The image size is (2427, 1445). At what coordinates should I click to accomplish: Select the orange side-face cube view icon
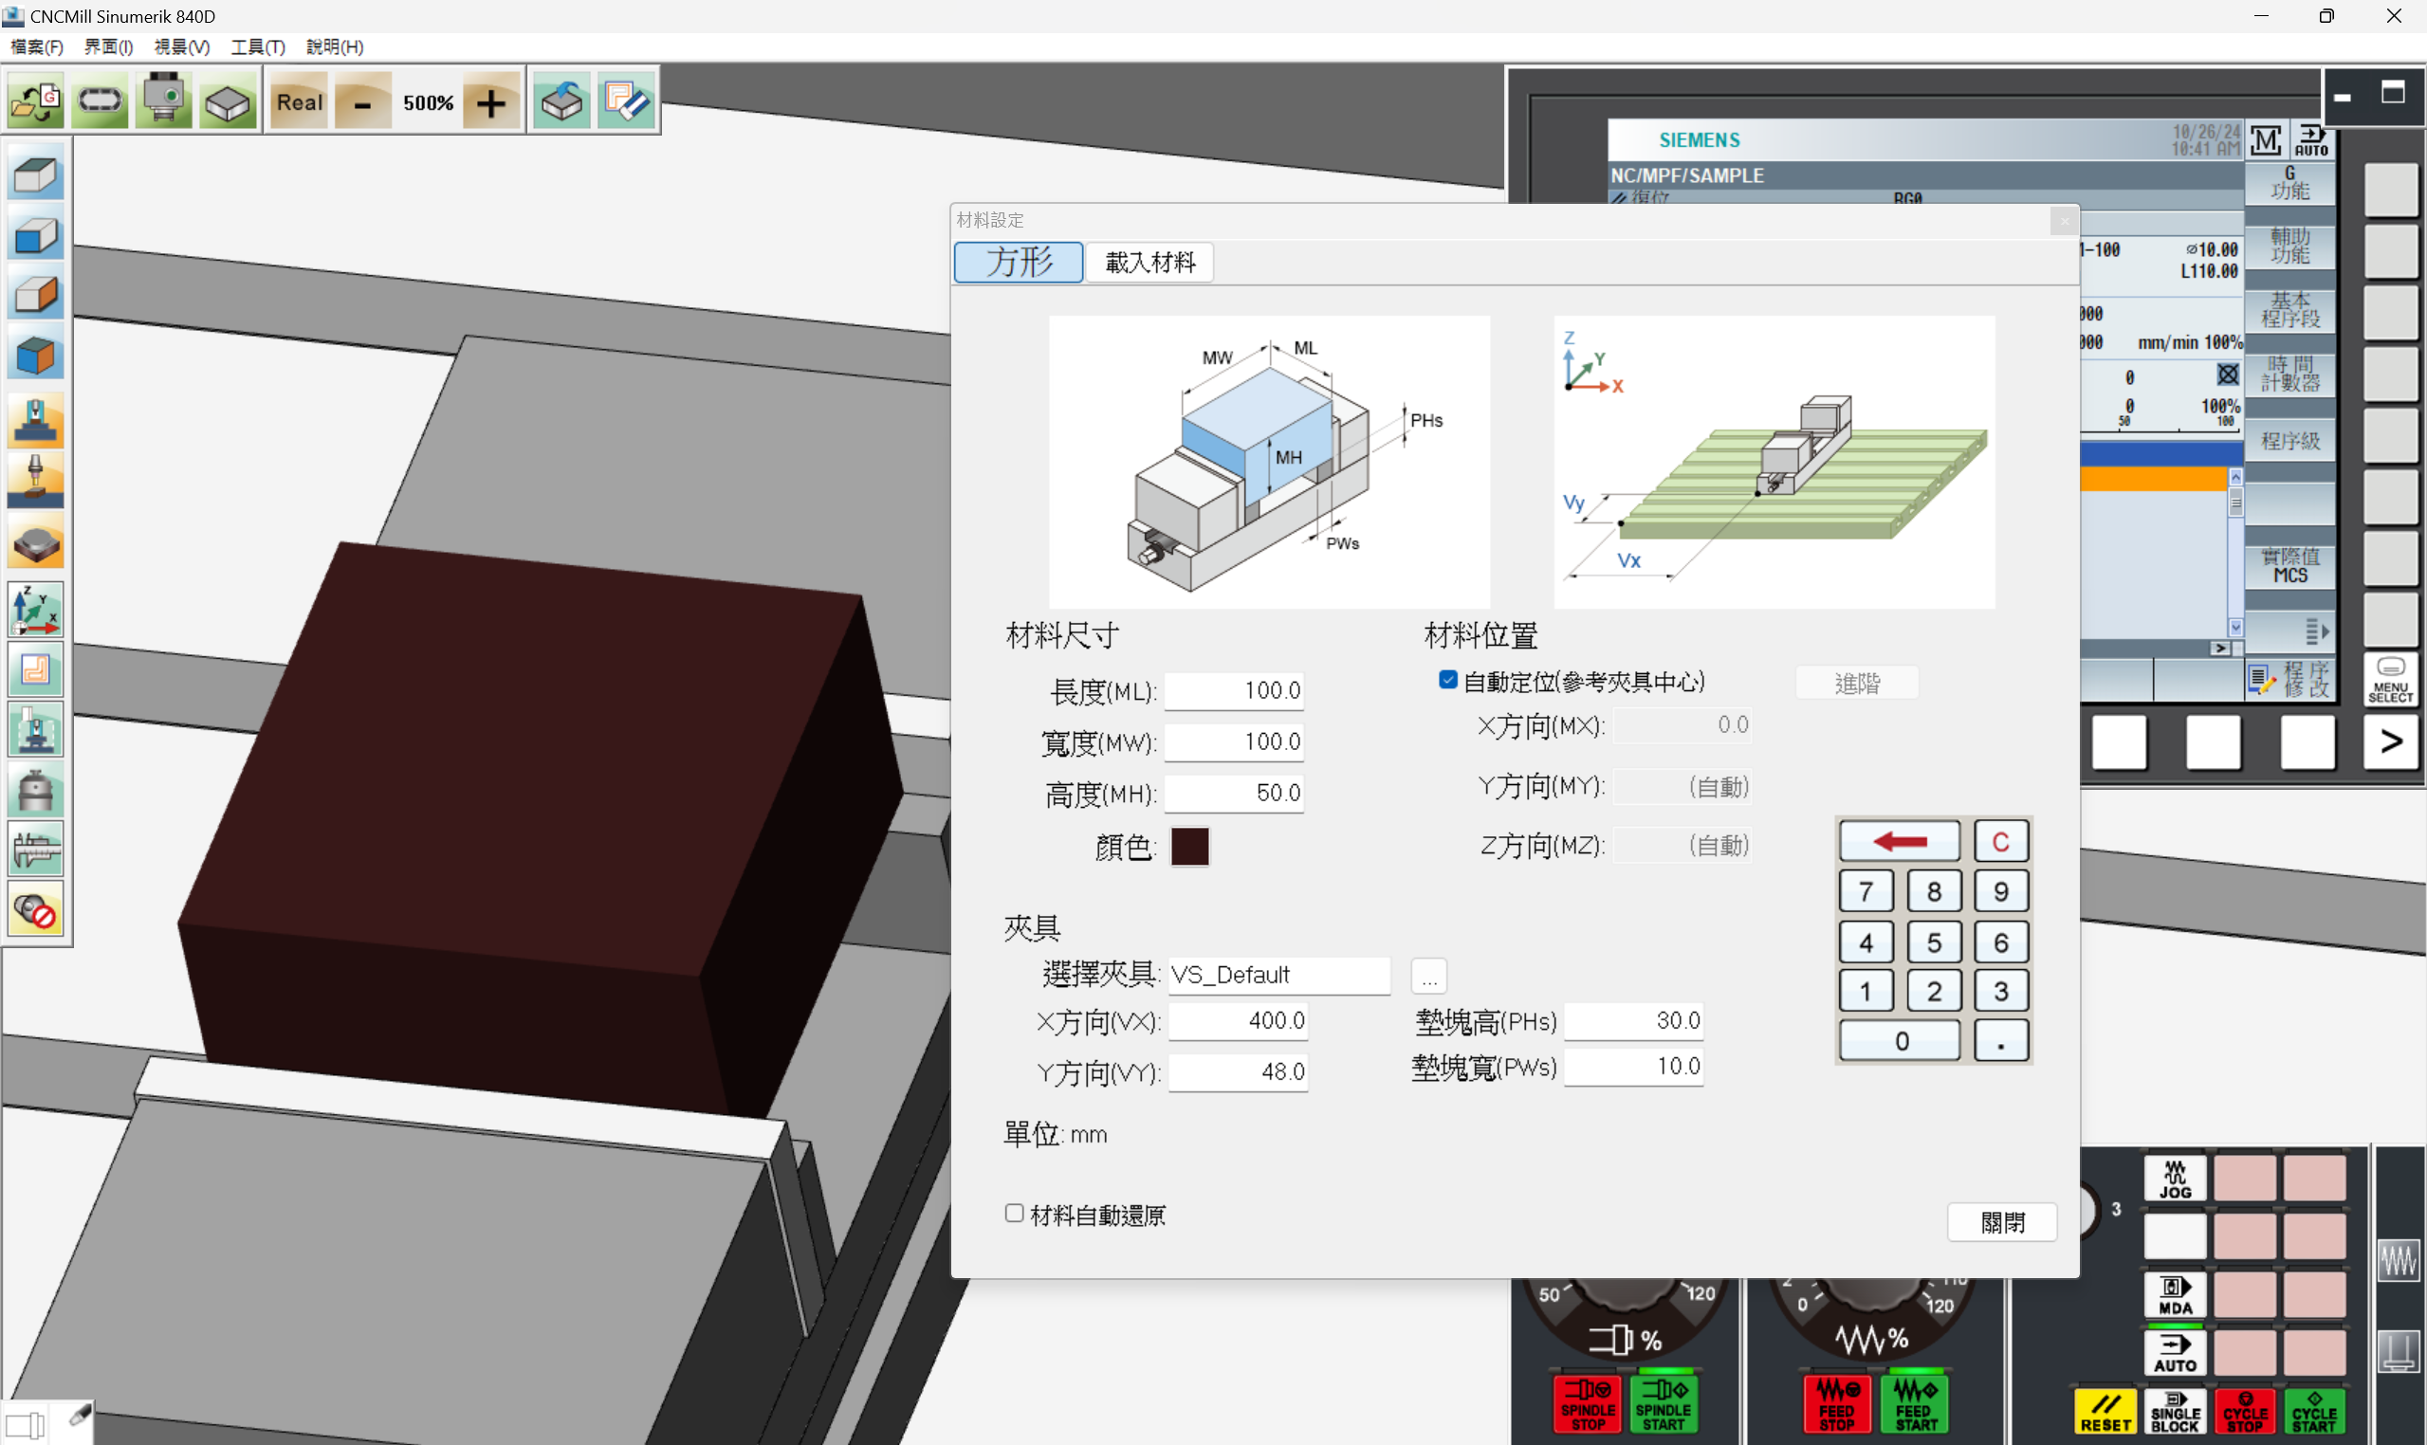[x=36, y=294]
